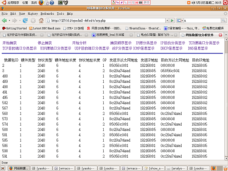The image size is (228, 171).
Task: Click the grey Forward arrow in navigation toolbar
Action: tap(15, 20)
